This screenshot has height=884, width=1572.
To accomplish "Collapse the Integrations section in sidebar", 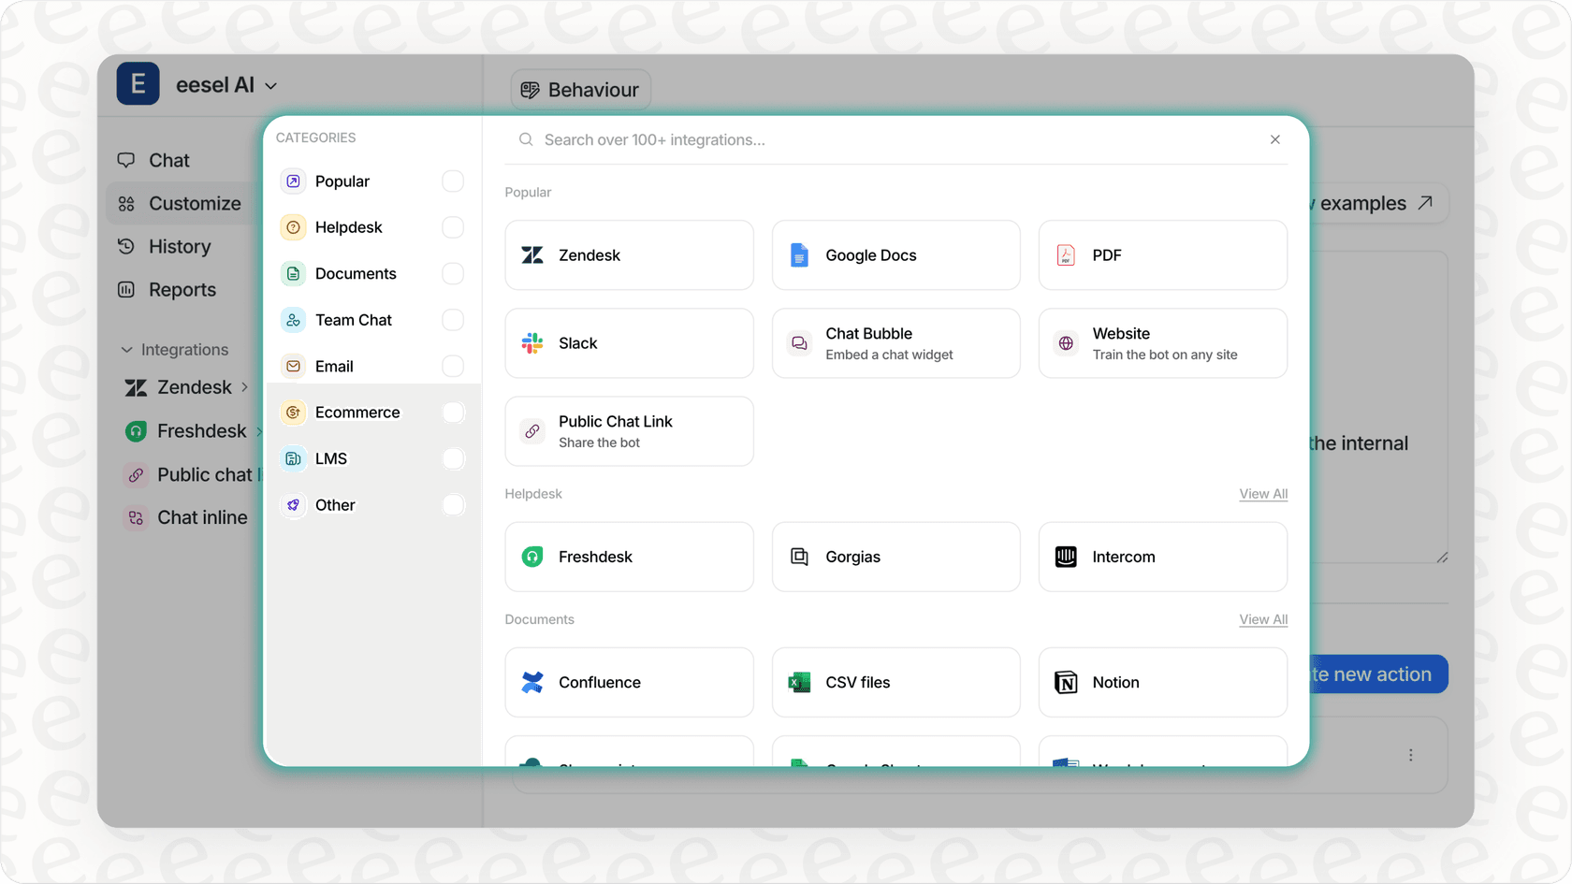I will tap(127, 349).
